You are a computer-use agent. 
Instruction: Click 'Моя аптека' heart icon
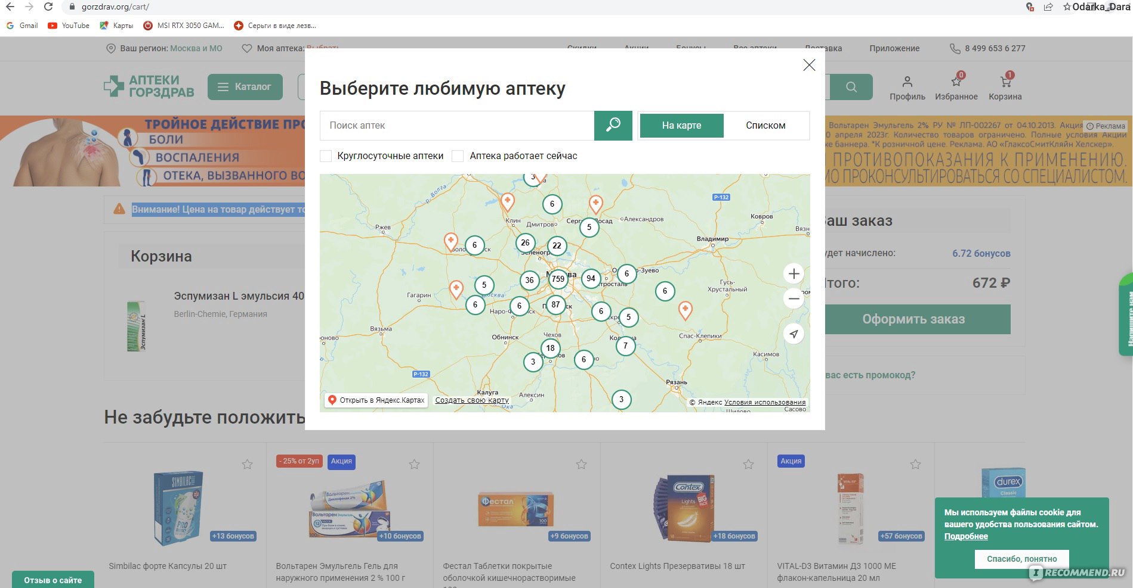pos(246,48)
